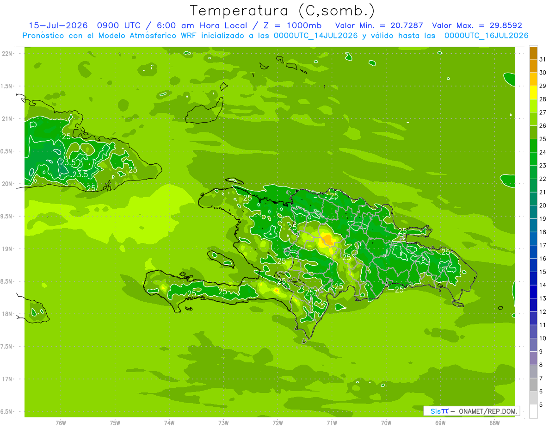Click color scale label '26'
Screen dimensions: 555x429
(x=543, y=125)
